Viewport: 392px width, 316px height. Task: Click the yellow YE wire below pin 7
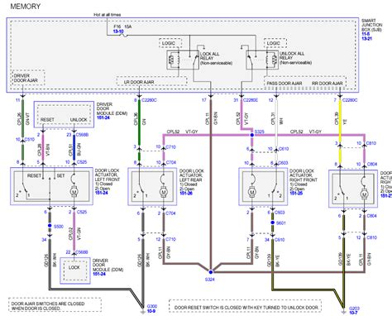(340, 120)
